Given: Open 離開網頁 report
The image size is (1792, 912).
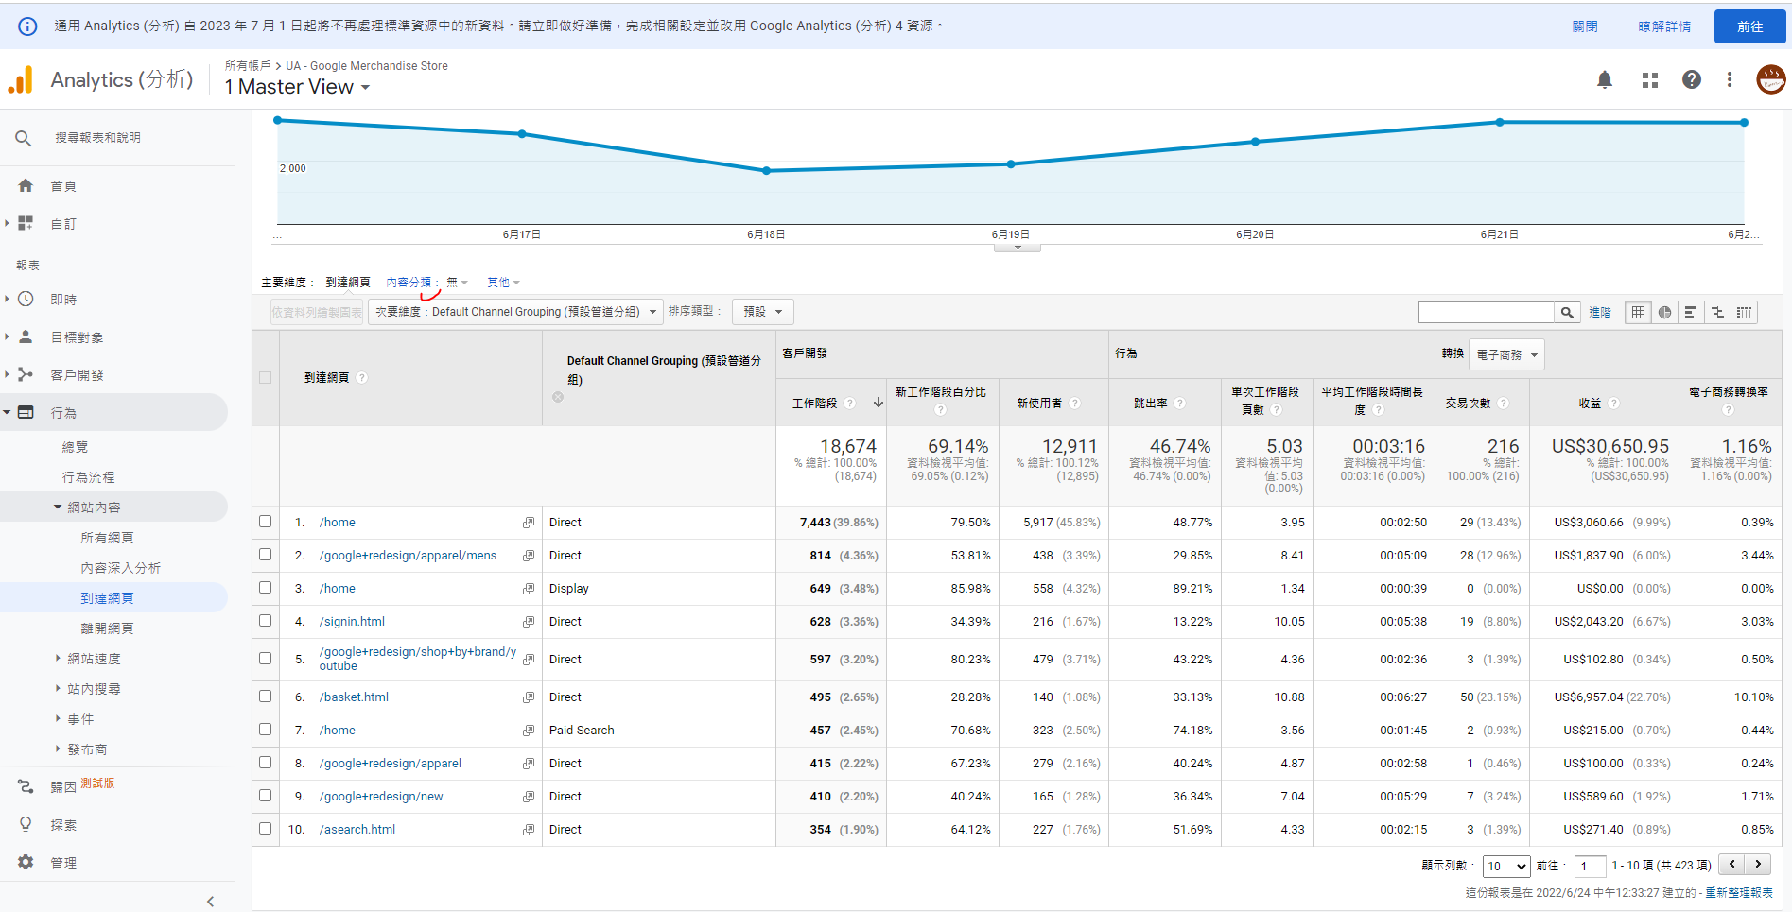Looking at the screenshot, I should pos(107,628).
